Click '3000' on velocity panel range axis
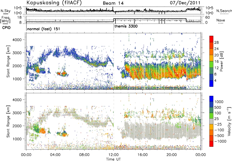 coord(17,113)
